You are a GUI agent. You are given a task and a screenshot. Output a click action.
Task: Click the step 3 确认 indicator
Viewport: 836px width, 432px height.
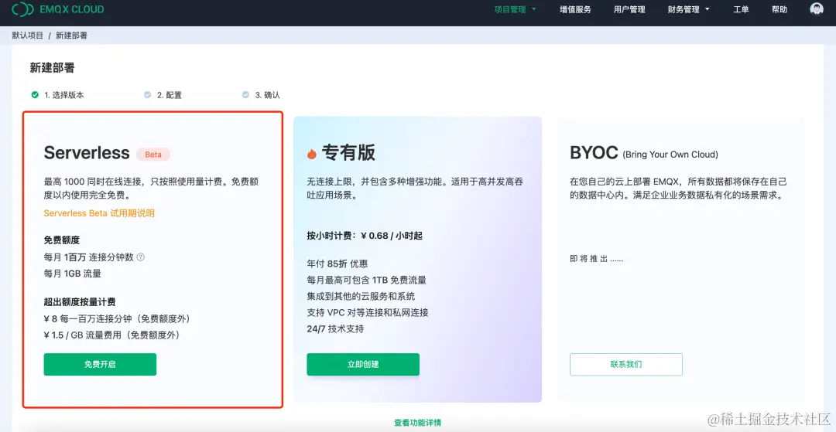[261, 95]
